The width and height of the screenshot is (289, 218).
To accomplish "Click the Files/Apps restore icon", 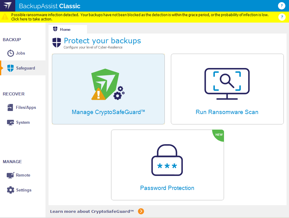I will point(10,107).
